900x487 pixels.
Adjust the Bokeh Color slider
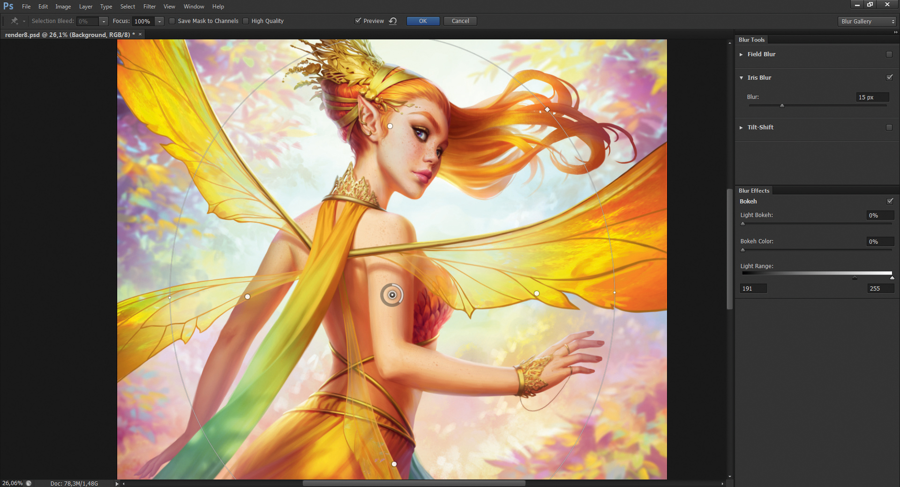pyautogui.click(x=742, y=250)
